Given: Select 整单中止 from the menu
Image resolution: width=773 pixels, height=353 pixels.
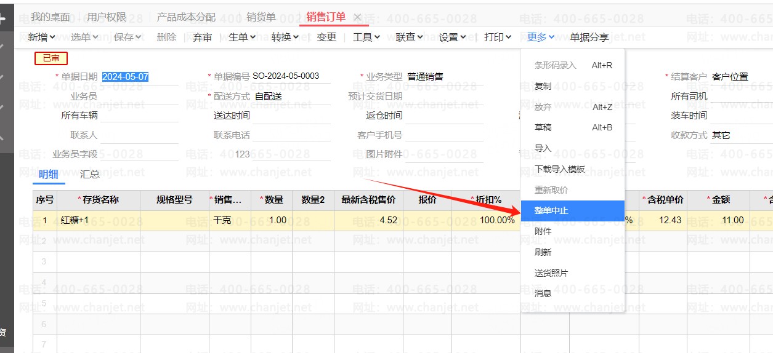Looking at the screenshot, I should [551, 210].
